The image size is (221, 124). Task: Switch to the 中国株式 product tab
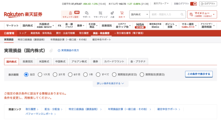point(60,62)
